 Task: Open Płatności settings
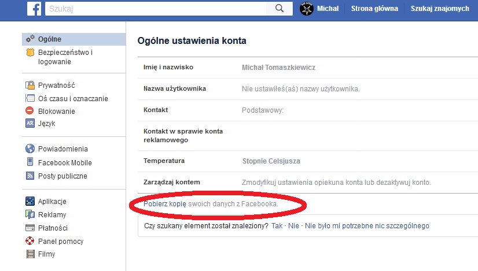pyautogui.click(x=53, y=228)
